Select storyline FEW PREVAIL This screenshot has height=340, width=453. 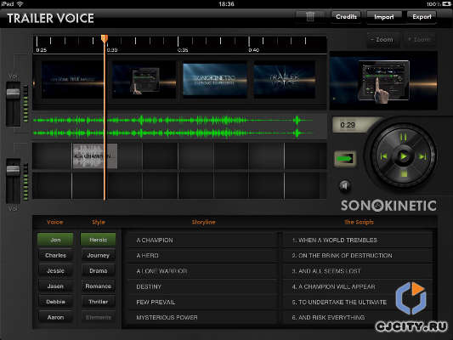[x=203, y=302]
